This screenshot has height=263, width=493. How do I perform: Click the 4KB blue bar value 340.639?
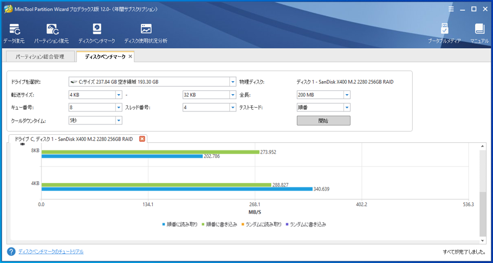point(322,189)
